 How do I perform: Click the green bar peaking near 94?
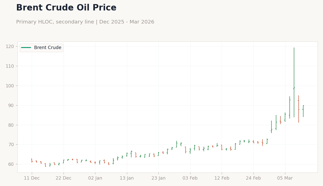(x=290, y=107)
